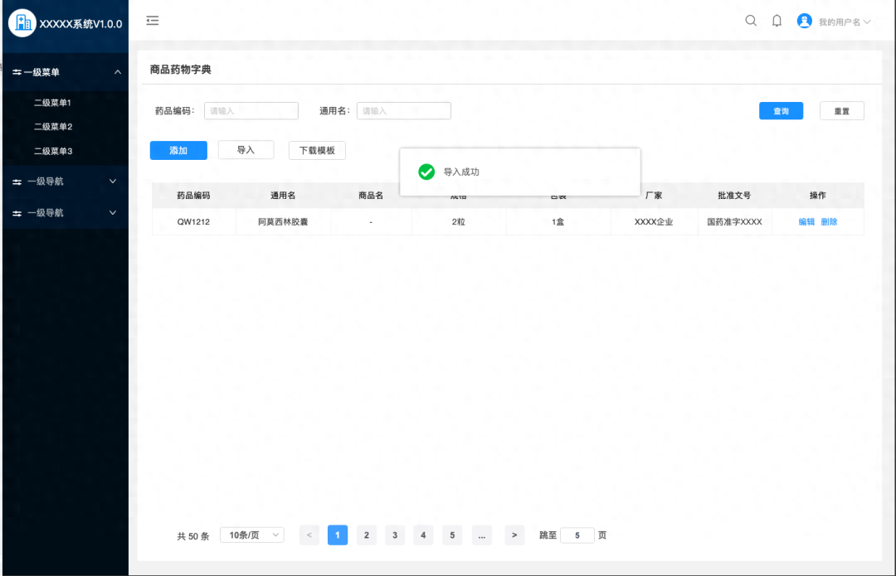The height and width of the screenshot is (576, 896).
Task: Click 编辑 link for QW1212 row
Action: pyautogui.click(x=806, y=221)
